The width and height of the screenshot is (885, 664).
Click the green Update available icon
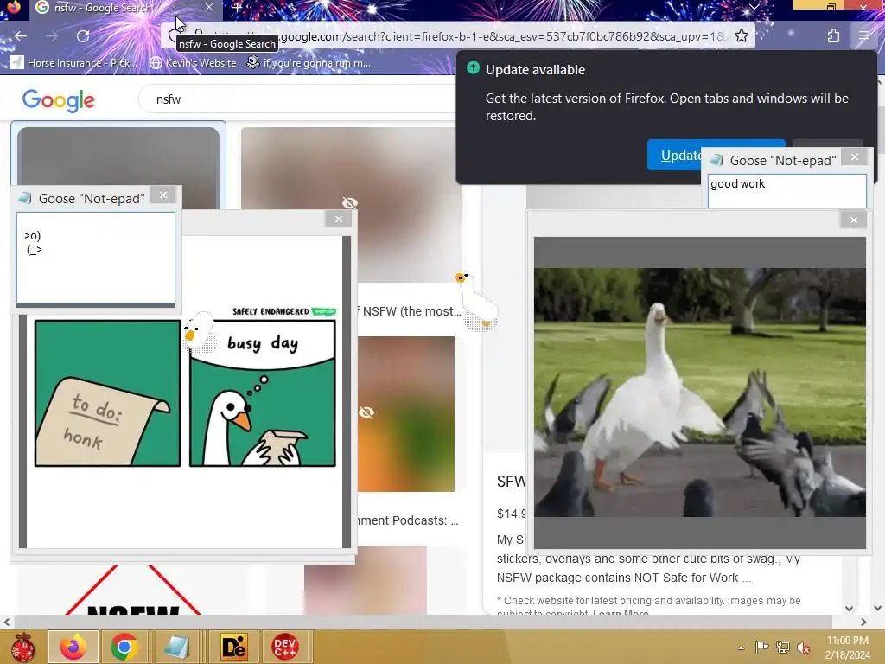click(x=473, y=68)
